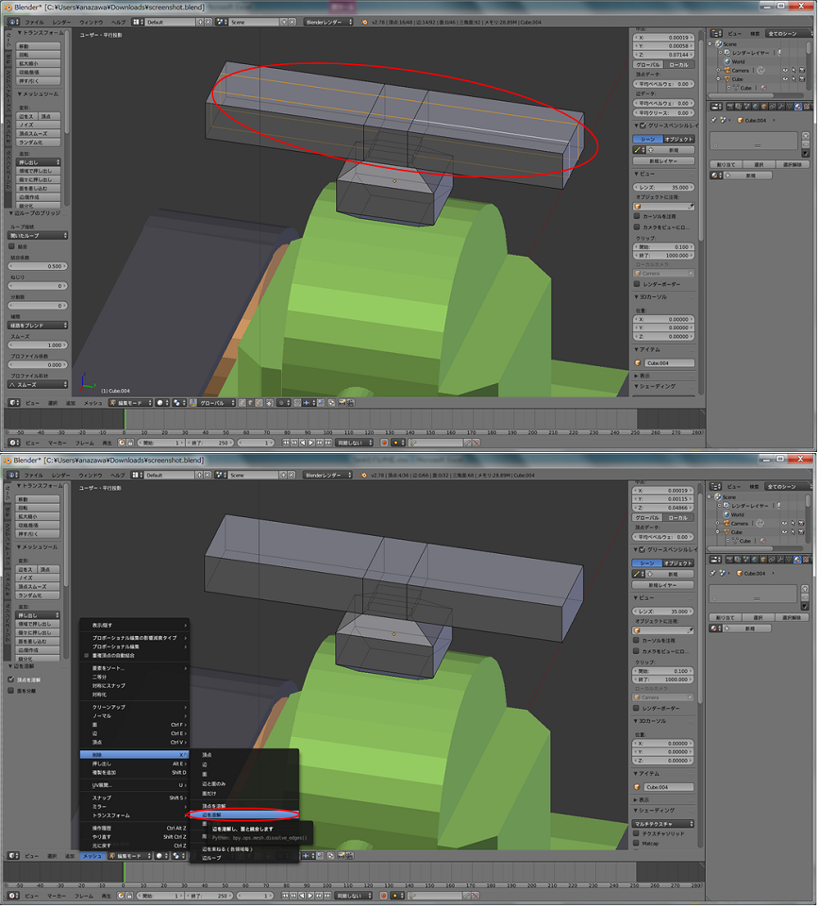Click the スムーズ 1.000 slider in upper tool panel
Screen dimensions: 818x906
[x=37, y=345]
